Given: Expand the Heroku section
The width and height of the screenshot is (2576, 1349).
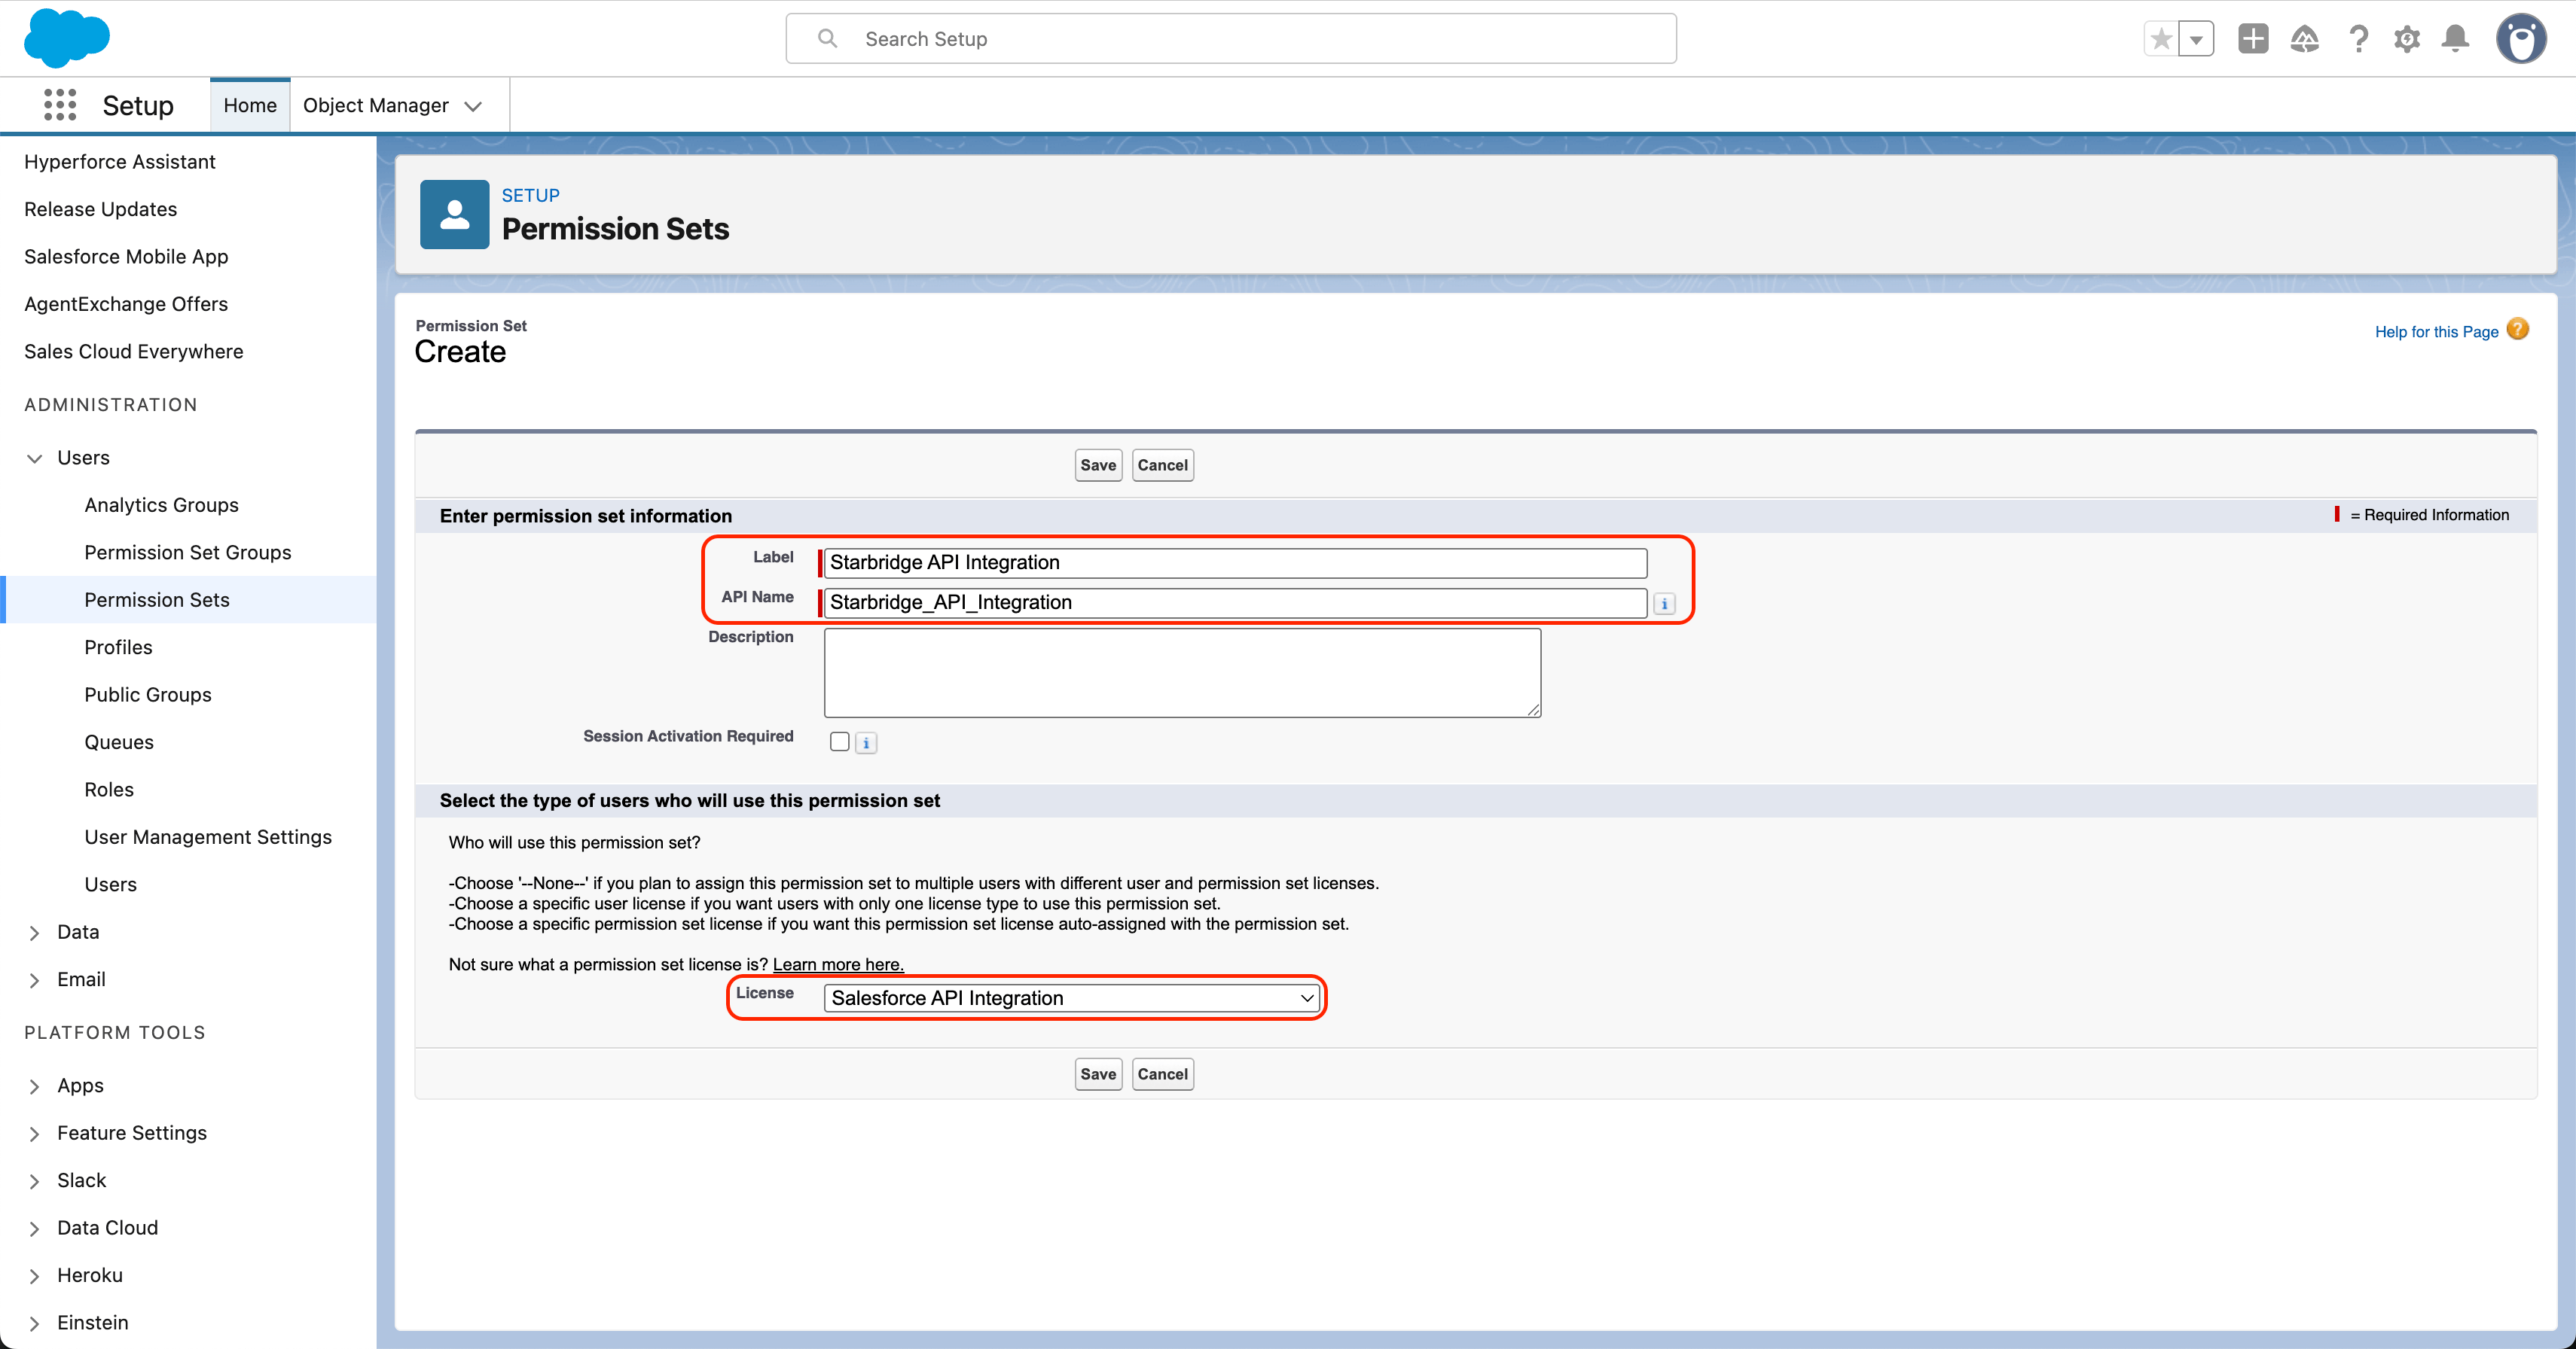Looking at the screenshot, I should (34, 1276).
